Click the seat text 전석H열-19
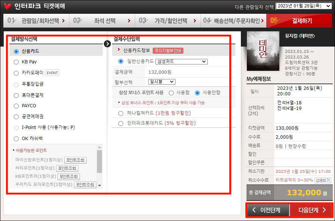The image size is (335, 221). [289, 108]
